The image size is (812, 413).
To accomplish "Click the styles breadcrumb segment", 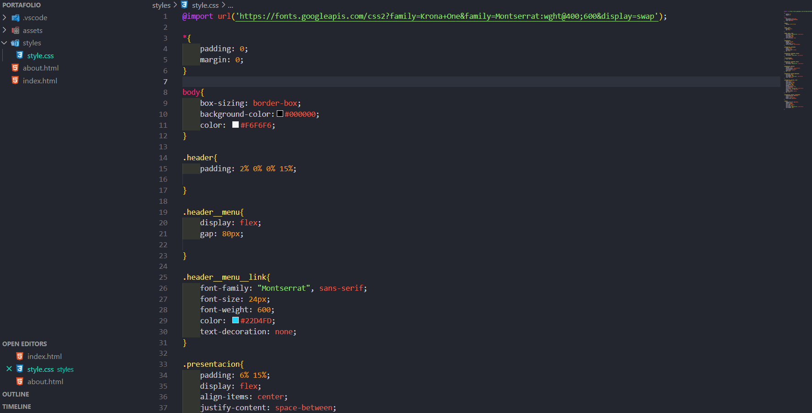I will pyautogui.click(x=161, y=5).
